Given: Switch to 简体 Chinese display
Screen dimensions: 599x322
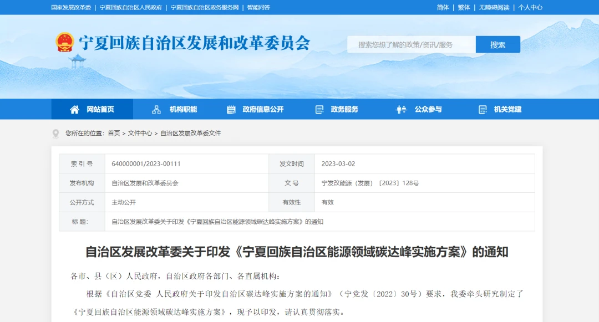Looking at the screenshot, I should [x=443, y=8].
